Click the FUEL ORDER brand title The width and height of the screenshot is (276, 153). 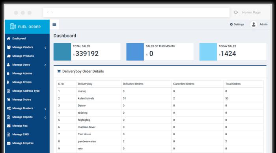29,27
